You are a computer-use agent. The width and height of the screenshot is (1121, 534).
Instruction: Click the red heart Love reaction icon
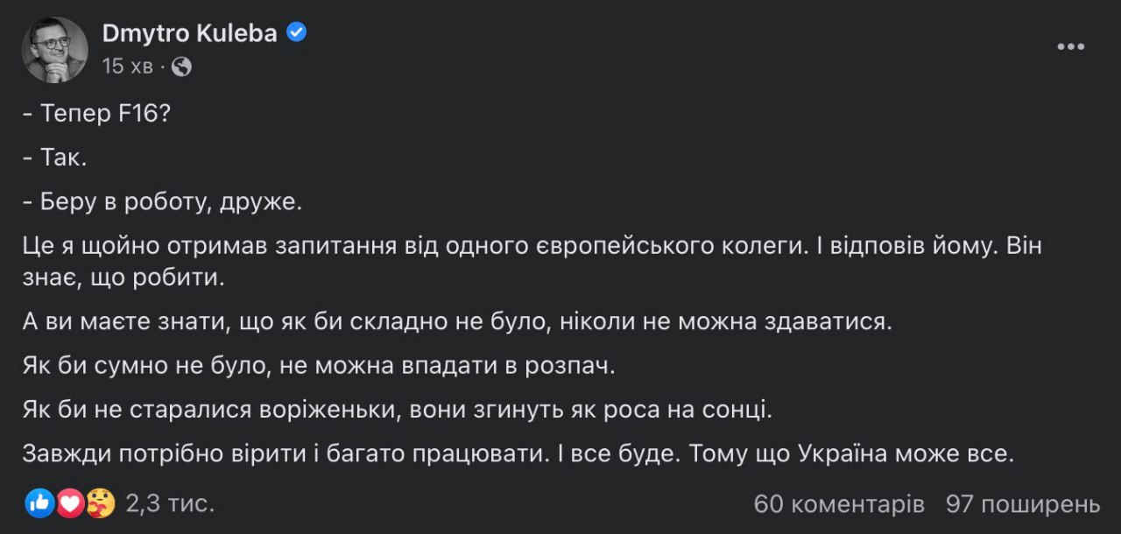pos(70,502)
